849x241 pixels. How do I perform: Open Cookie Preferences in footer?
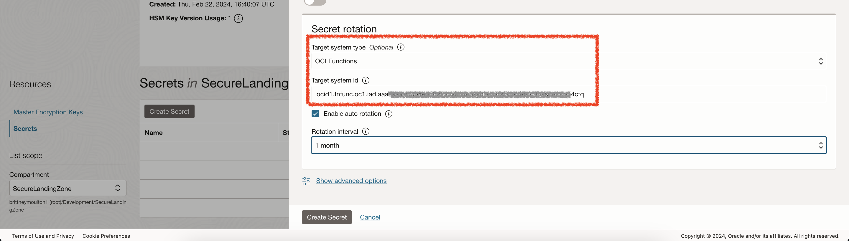106,236
